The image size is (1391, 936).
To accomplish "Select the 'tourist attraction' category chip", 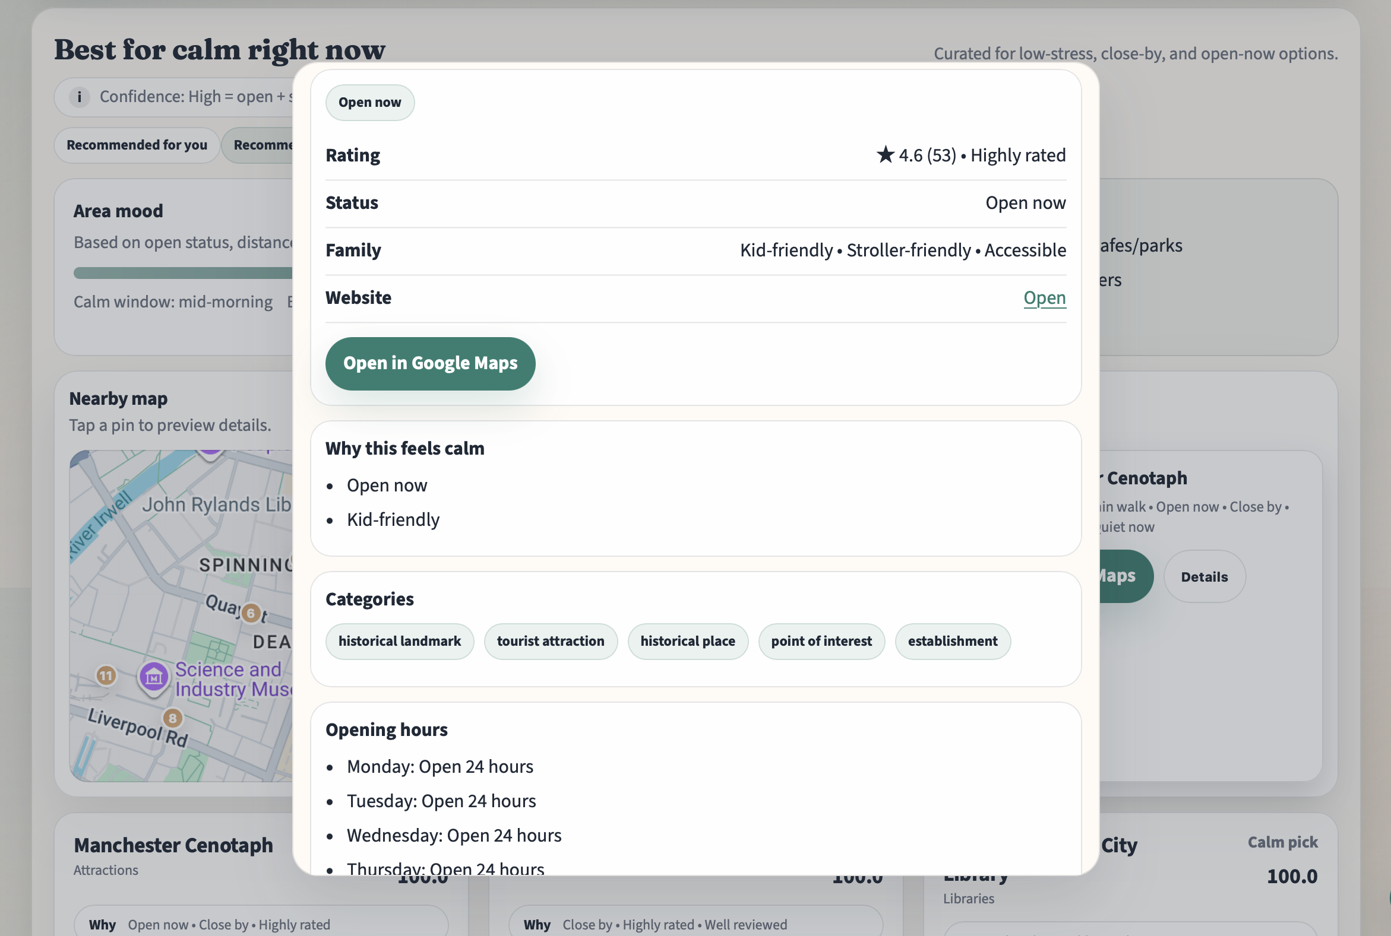I will click(550, 641).
